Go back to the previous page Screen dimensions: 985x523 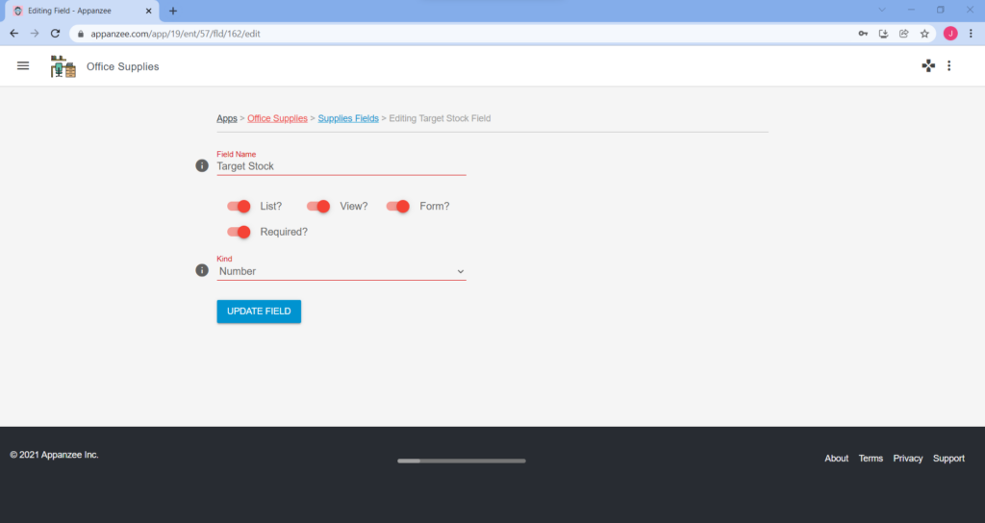[13, 34]
